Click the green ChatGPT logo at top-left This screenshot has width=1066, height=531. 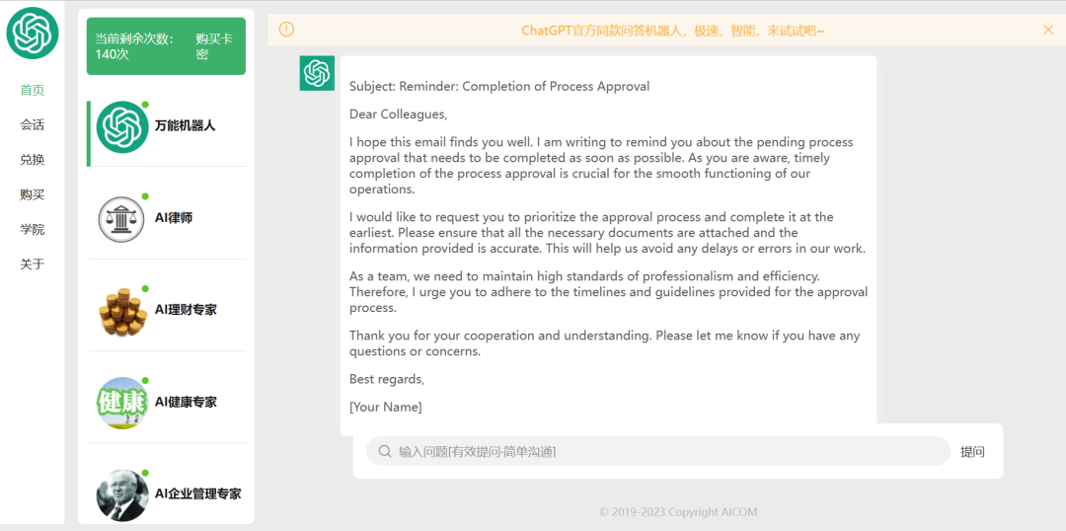33,33
